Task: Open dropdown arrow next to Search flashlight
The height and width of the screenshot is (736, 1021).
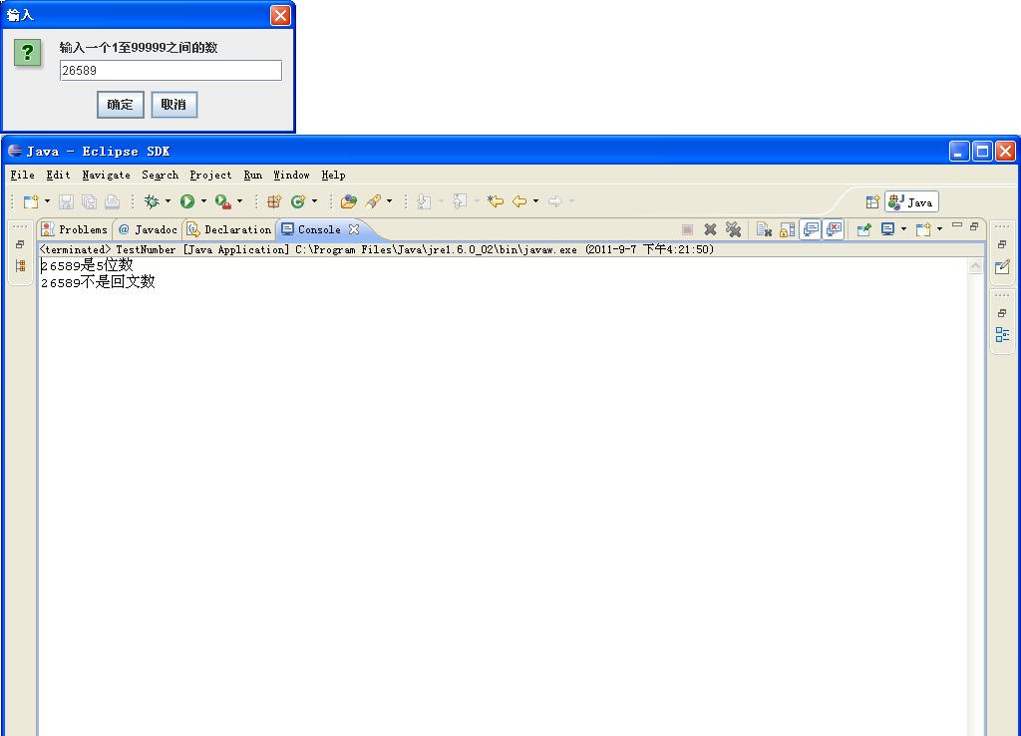Action: tap(389, 201)
